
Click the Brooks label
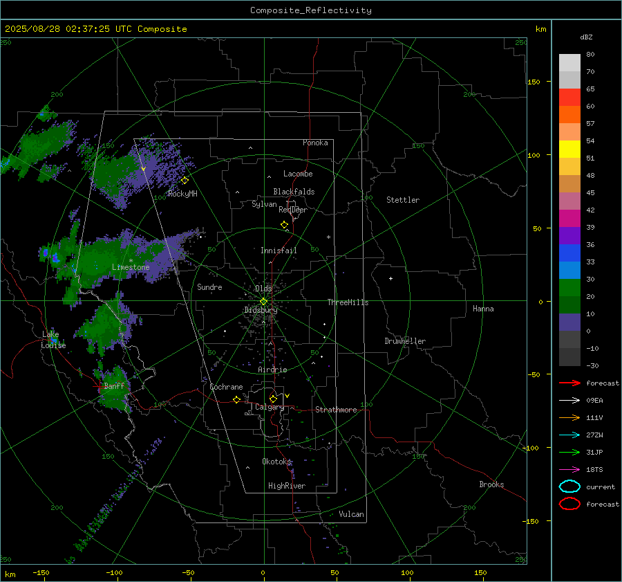tap(491, 484)
